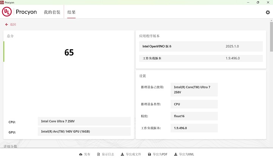Click the scrollbar up arrow
This screenshot has height=160, width=273.
271,20
